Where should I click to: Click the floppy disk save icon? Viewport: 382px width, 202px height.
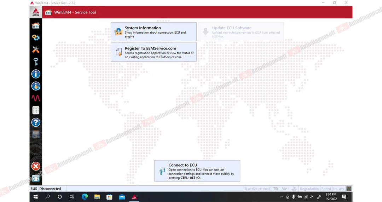coord(36,134)
